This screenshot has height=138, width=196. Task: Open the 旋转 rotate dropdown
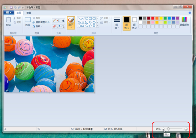coord(37,26)
